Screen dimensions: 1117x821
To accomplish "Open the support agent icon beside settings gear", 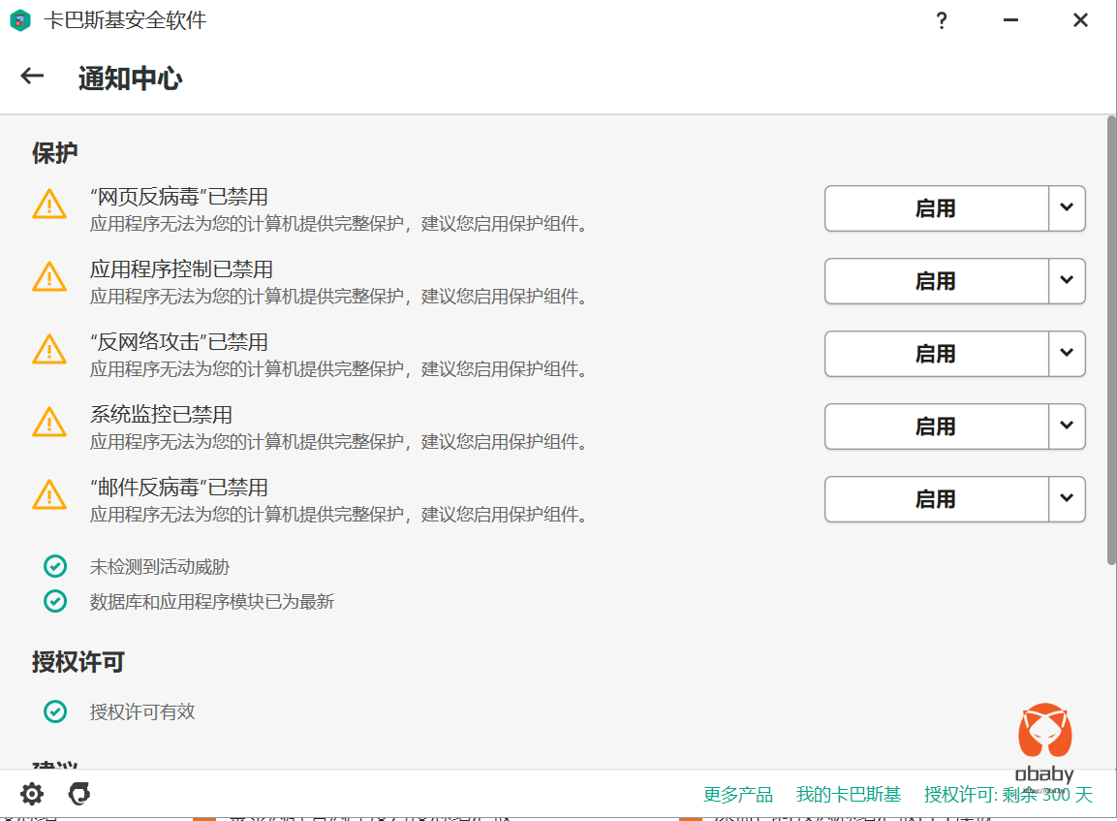I will pos(79,795).
